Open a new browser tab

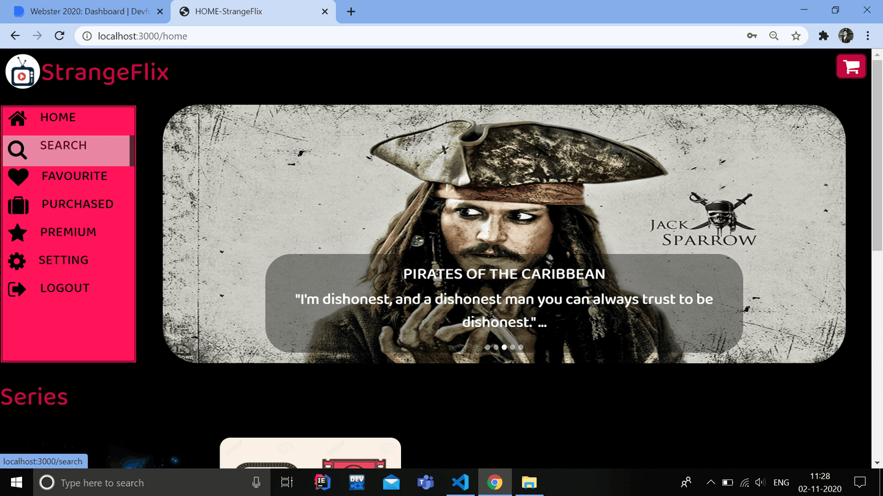click(351, 12)
